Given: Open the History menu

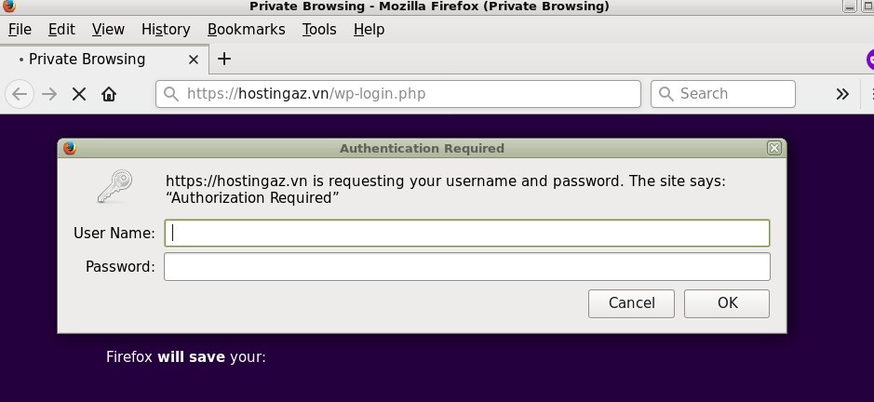Looking at the screenshot, I should 166,30.
